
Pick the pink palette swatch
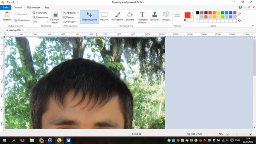(210, 17)
